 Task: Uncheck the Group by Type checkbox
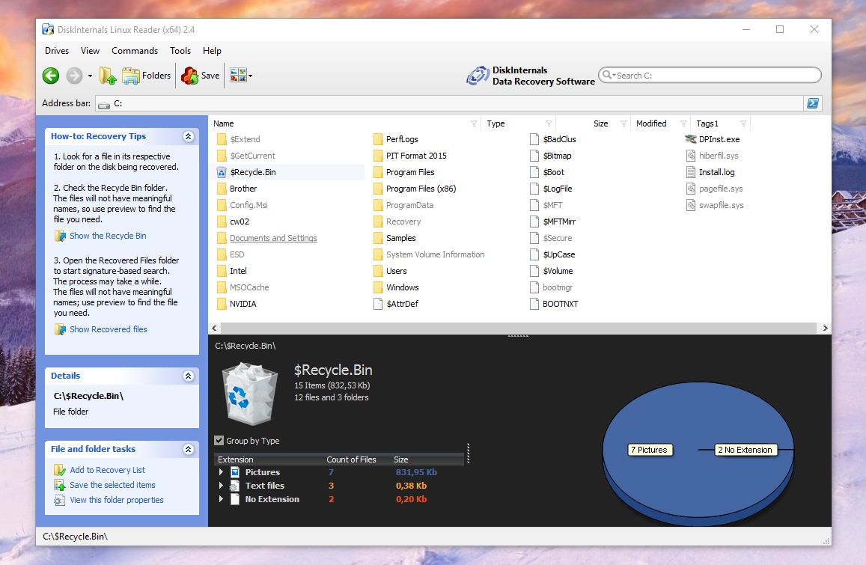click(x=219, y=441)
